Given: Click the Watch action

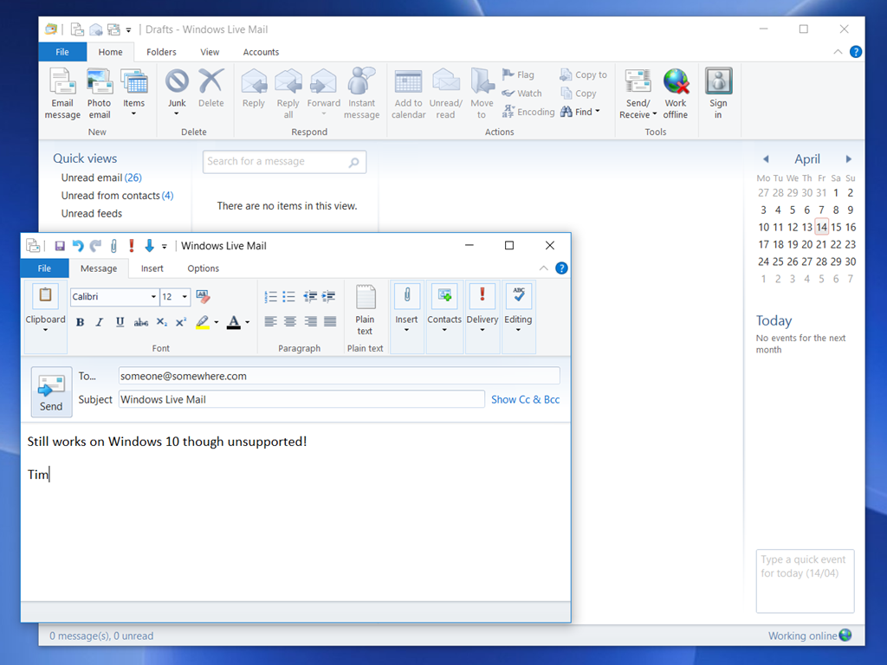Looking at the screenshot, I should point(521,94).
